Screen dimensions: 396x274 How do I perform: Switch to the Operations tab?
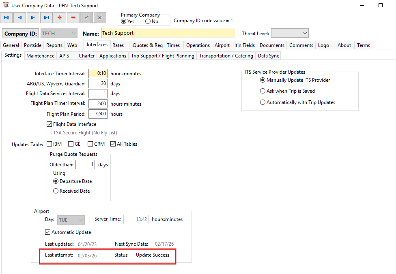[198, 45]
